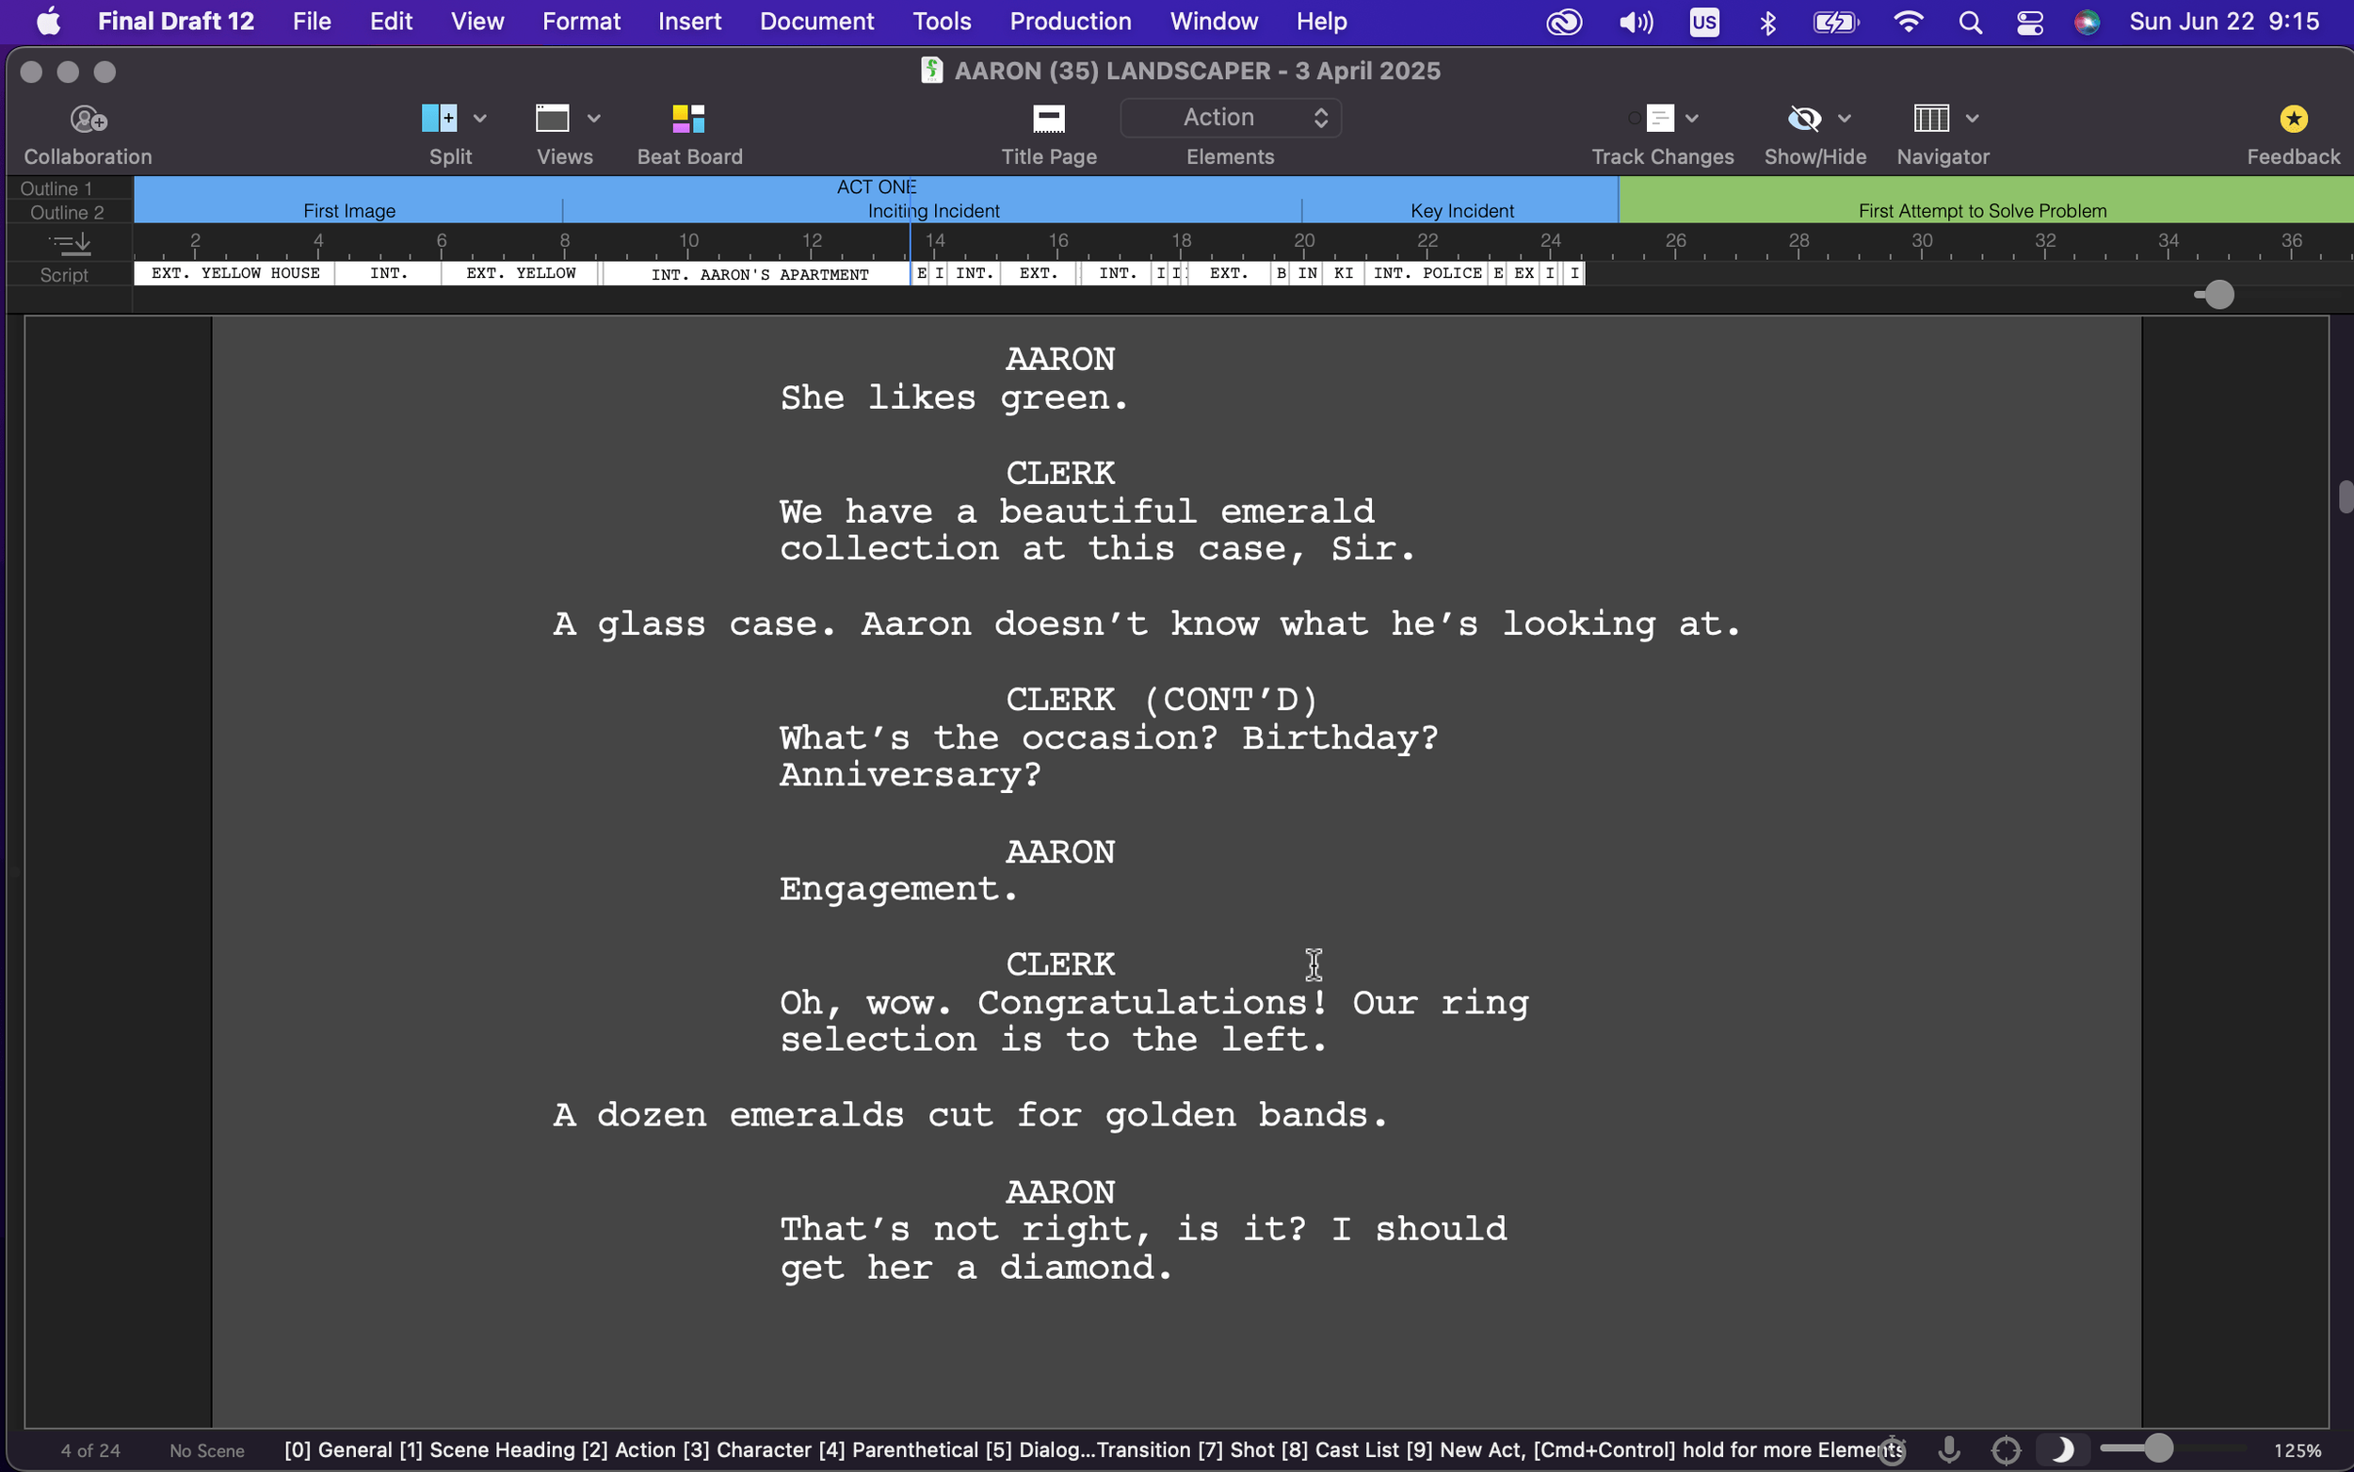Open the Production menu
2354x1472 pixels.
point(1070,22)
